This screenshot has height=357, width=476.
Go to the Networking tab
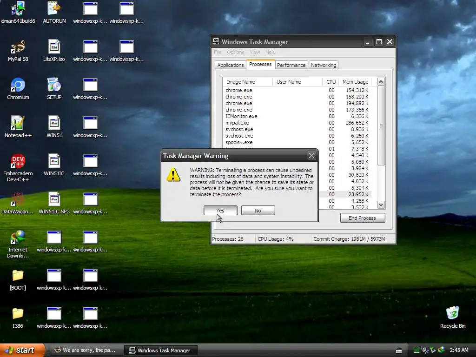pos(324,65)
